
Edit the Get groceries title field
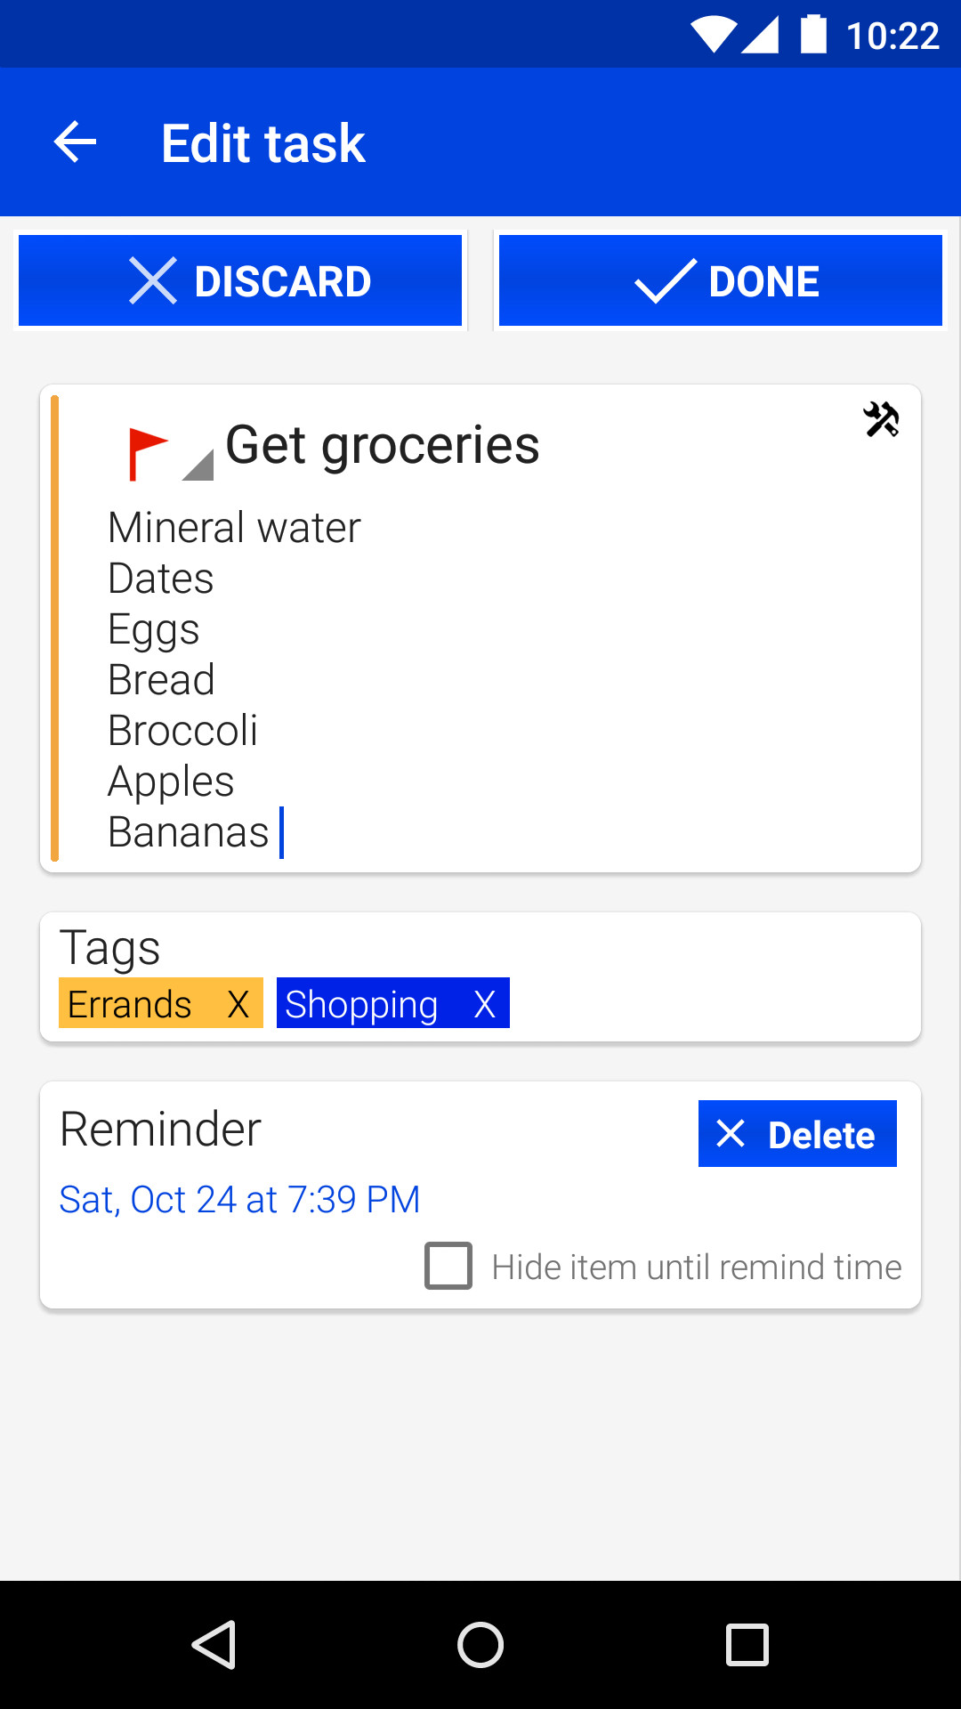pos(383,445)
